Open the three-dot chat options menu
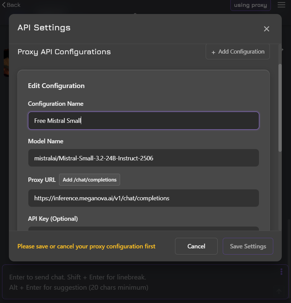 [281, 272]
